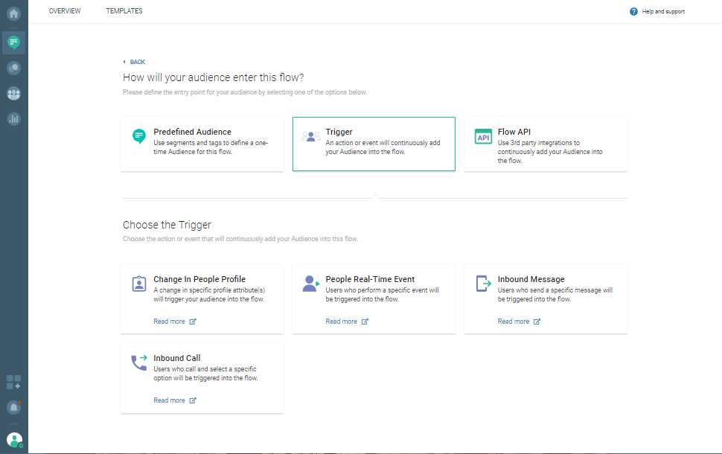This screenshot has height=454, width=722.
Task: Open the search conversations sidebar icon
Action: [13, 68]
